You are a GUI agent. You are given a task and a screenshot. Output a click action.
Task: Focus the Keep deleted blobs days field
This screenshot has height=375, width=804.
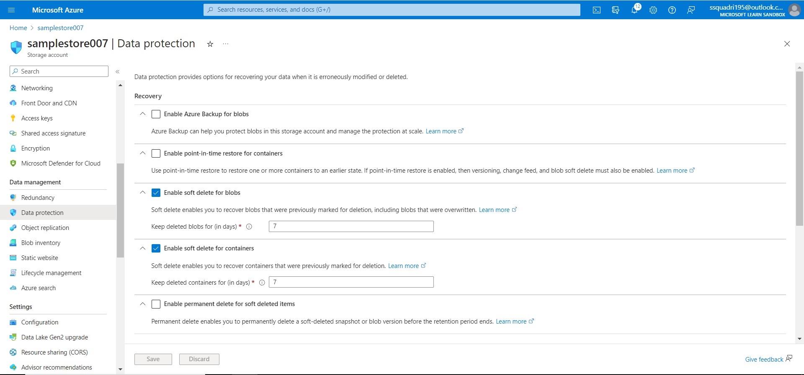coord(351,226)
